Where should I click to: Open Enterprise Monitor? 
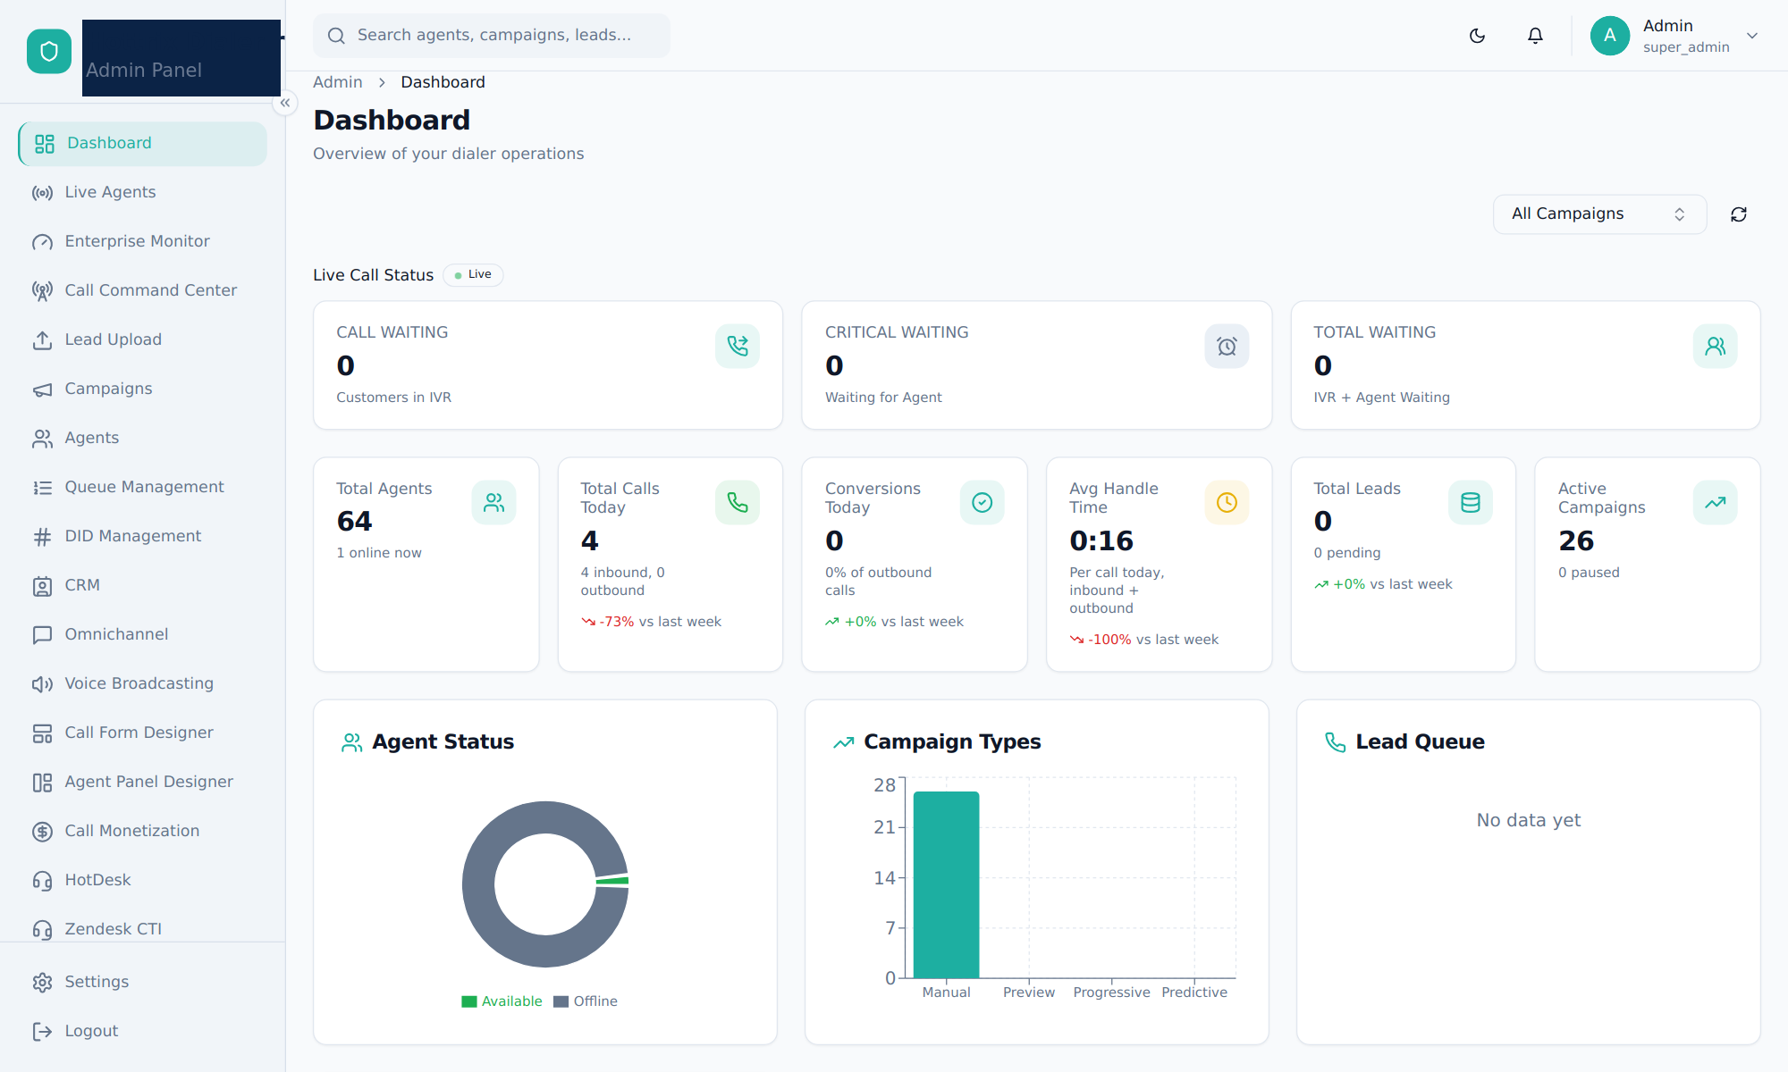click(143, 241)
